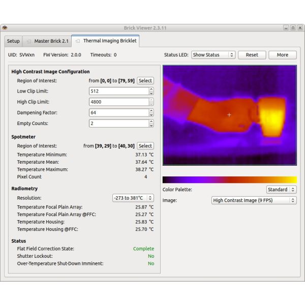Open the Status LED dropdown
Viewport: 305px width, 305px height.
[x=213, y=55]
